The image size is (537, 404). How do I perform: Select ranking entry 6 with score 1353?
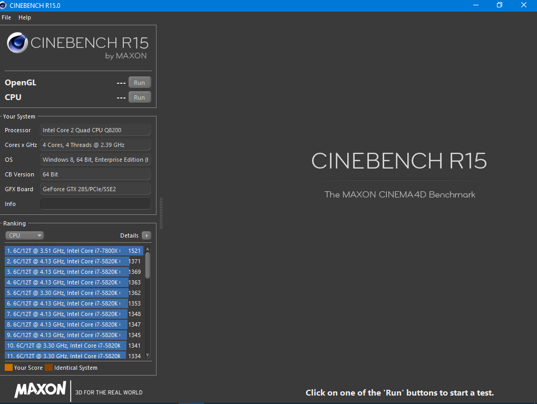coord(74,303)
